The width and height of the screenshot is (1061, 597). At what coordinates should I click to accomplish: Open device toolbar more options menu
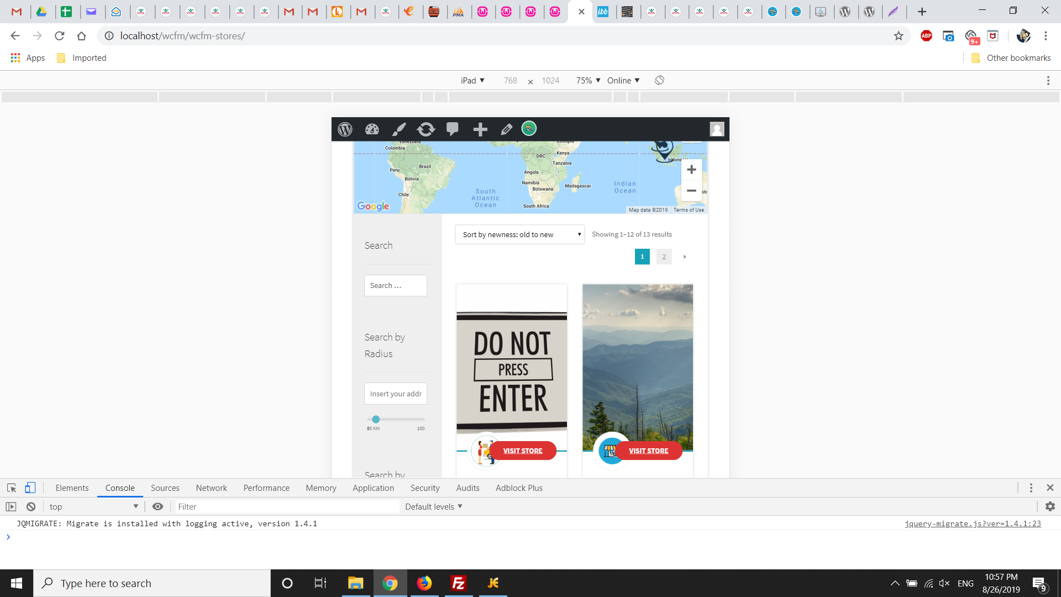(x=1048, y=81)
